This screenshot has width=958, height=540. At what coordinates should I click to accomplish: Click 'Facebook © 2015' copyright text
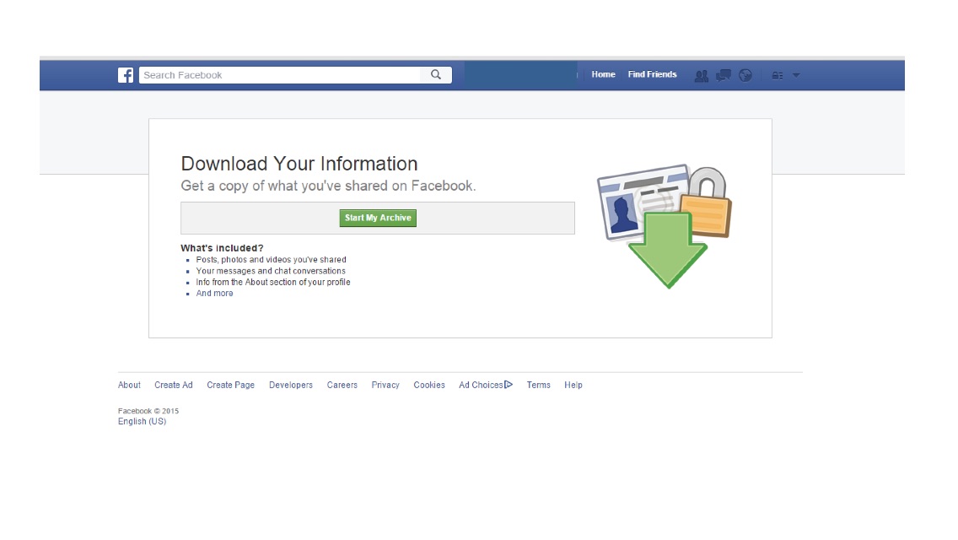pos(148,411)
